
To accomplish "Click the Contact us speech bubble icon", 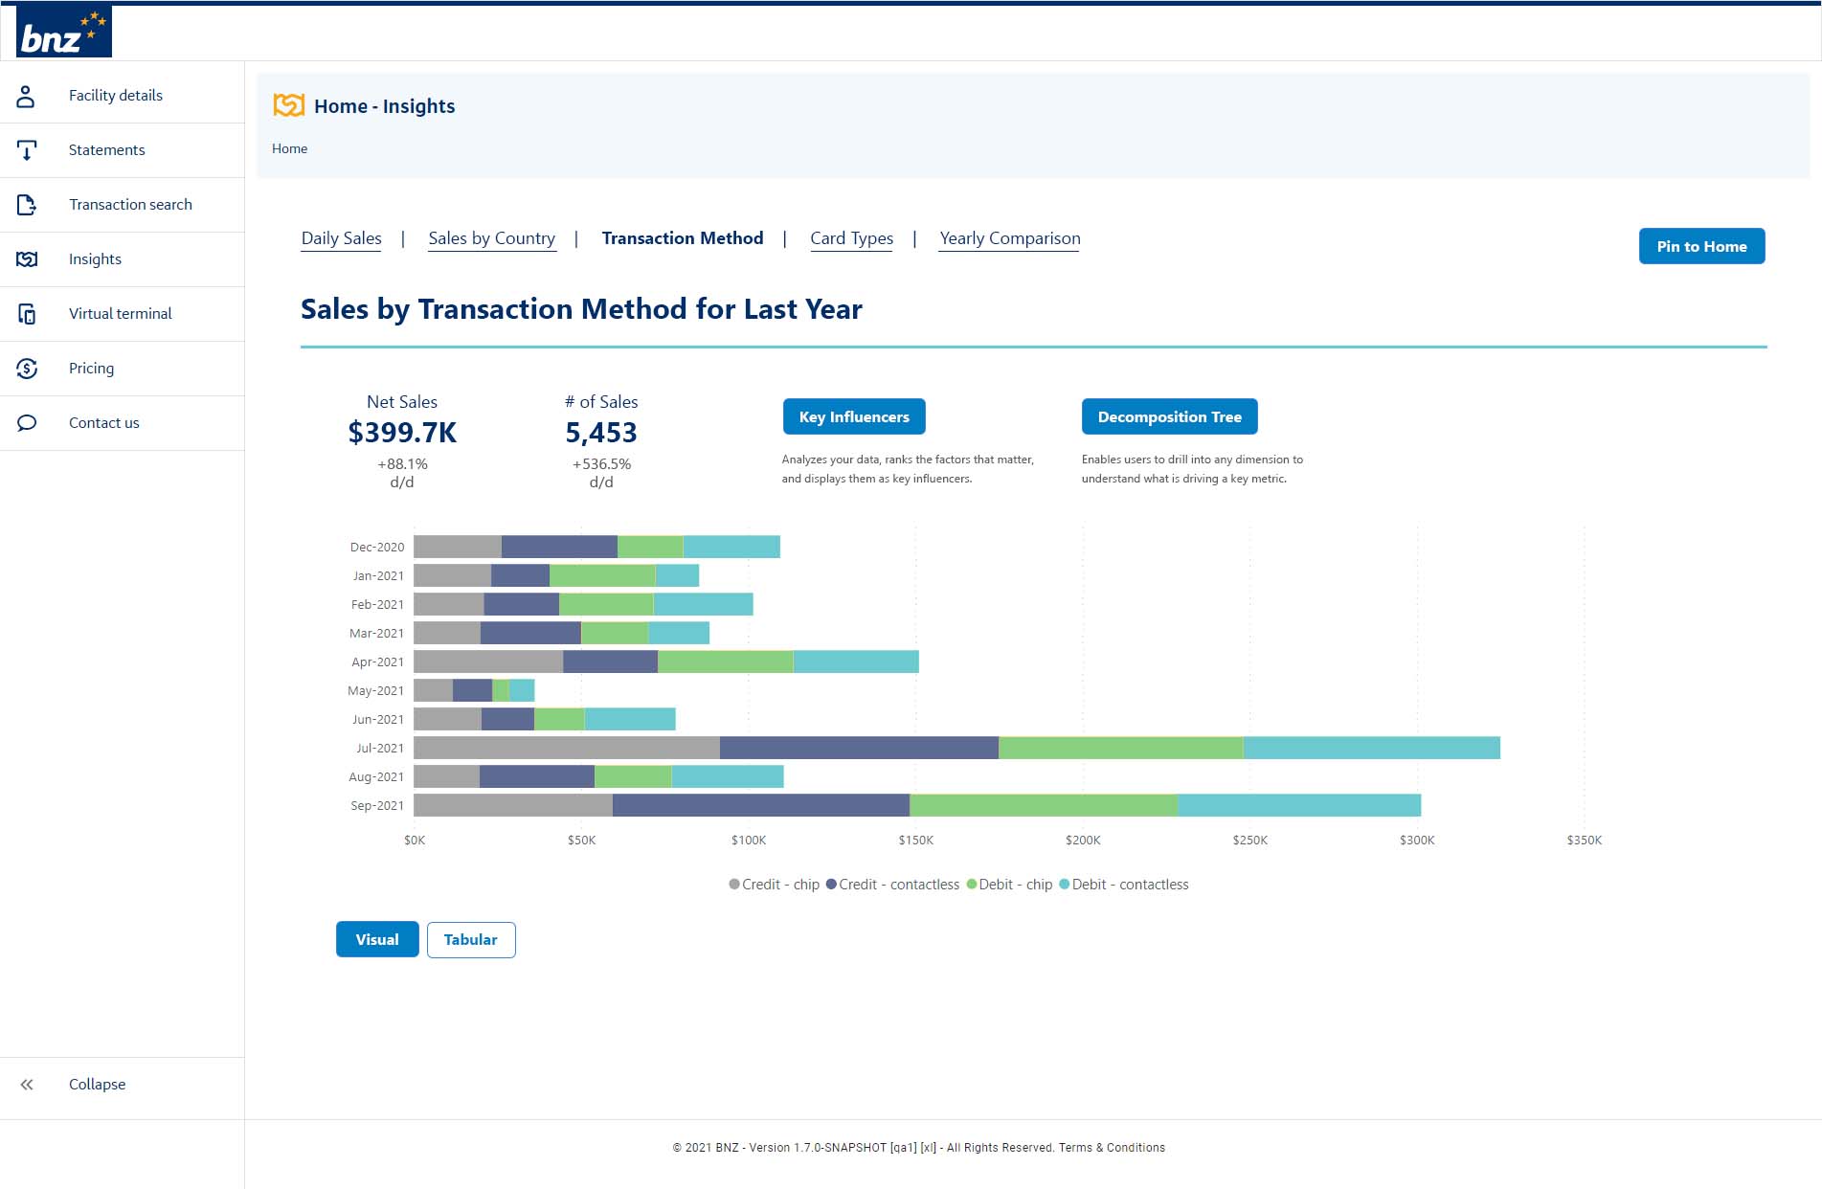I will 27,423.
